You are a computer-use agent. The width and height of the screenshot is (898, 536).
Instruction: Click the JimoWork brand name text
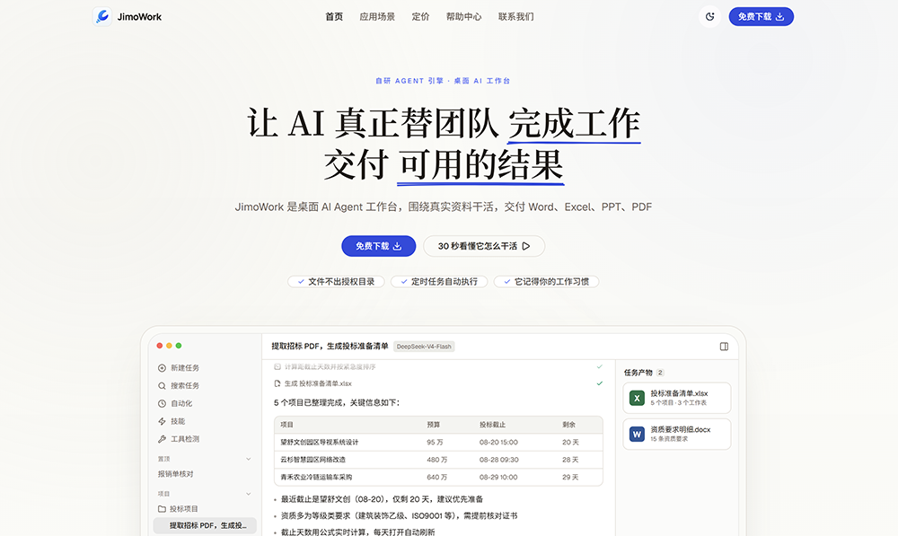139,16
